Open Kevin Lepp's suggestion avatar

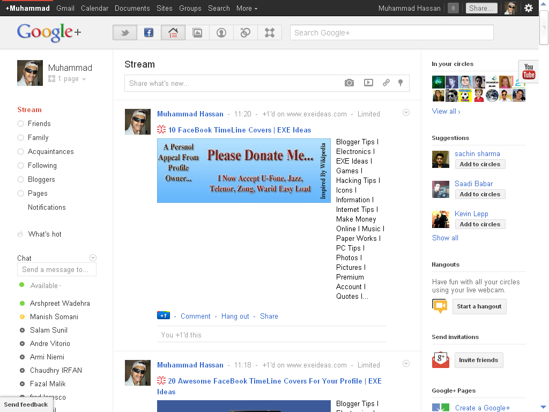coord(441,219)
